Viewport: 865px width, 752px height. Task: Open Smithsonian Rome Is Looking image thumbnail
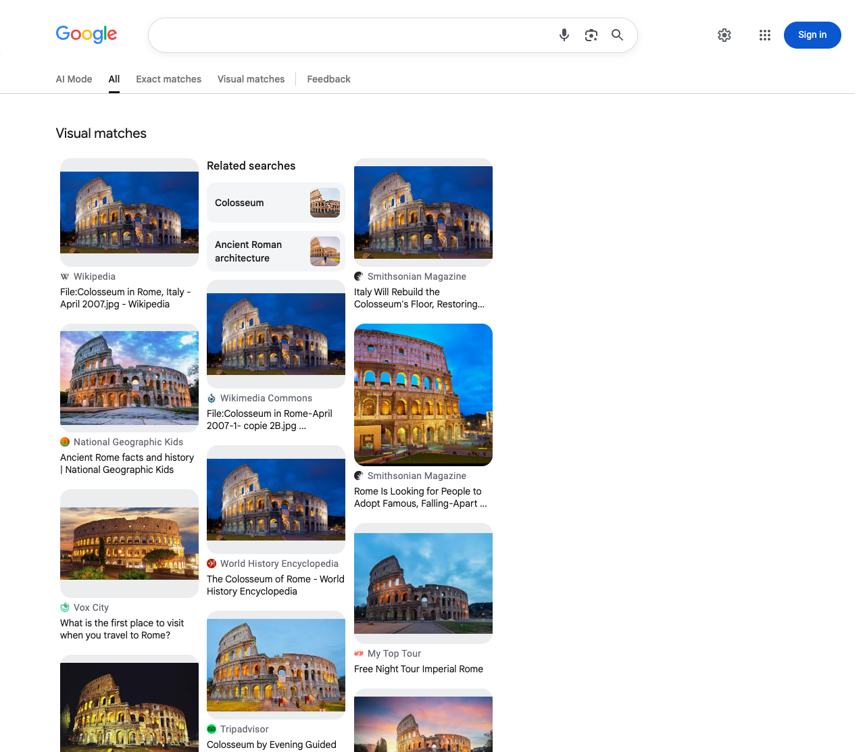pos(423,395)
